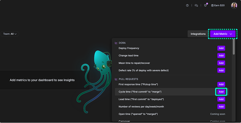Click Coming soon next to Open time
The height and width of the screenshot is (123, 241).
pyautogui.click(x=218, y=114)
